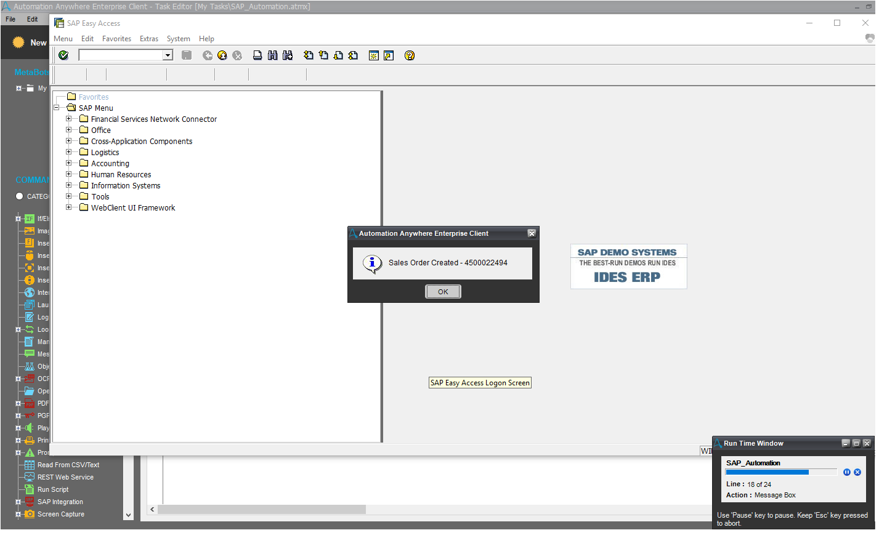Click OK in the Sales Order dialog
The width and height of the screenshot is (887, 554).
point(443,292)
